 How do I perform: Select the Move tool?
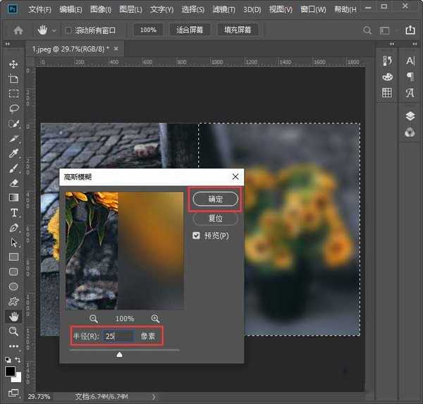click(13, 64)
